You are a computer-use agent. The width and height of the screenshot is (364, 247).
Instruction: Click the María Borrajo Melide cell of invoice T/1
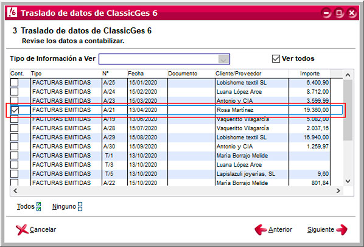(252, 155)
